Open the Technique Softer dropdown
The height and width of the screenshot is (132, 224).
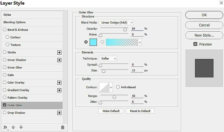pyautogui.click(x=108, y=59)
